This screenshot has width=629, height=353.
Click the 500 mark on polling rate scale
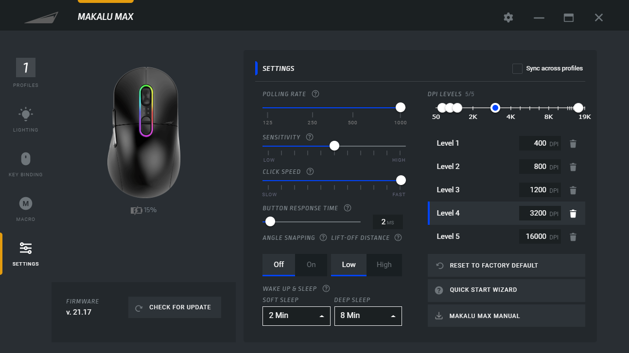click(x=352, y=123)
